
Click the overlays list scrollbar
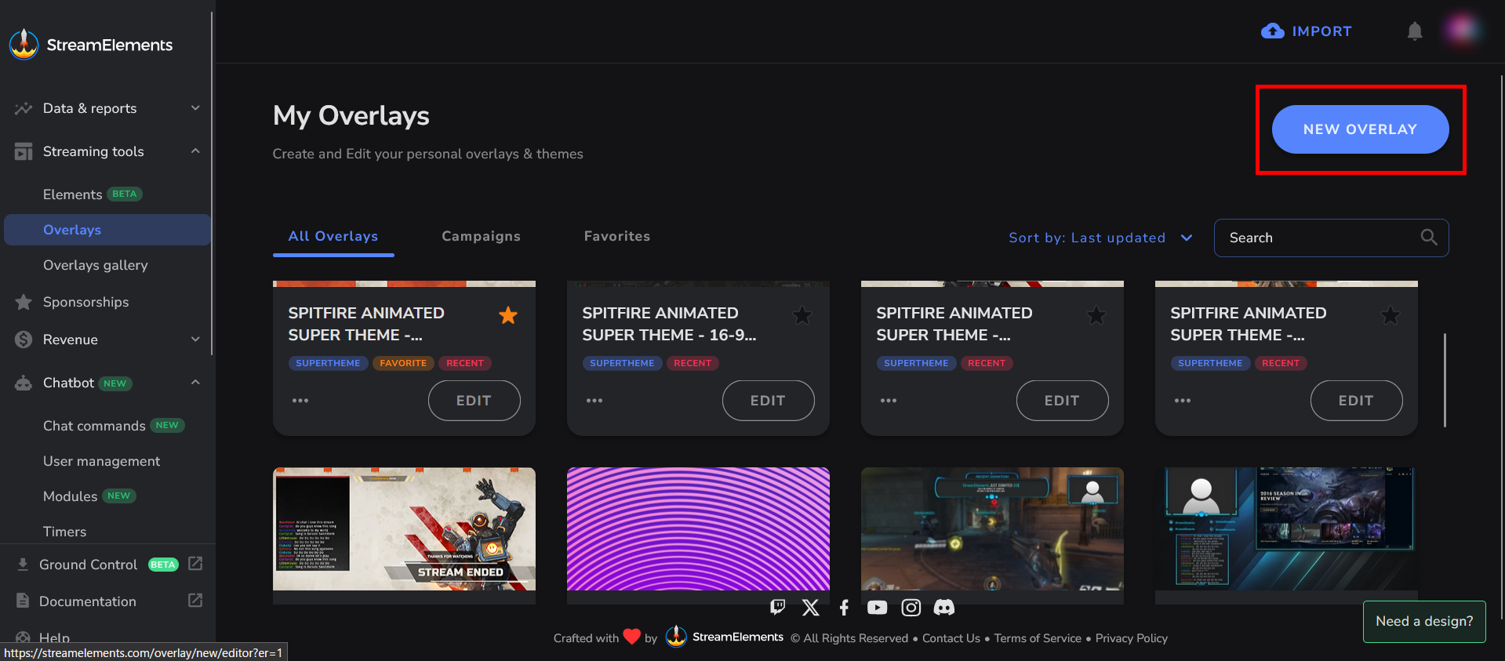(x=1445, y=380)
